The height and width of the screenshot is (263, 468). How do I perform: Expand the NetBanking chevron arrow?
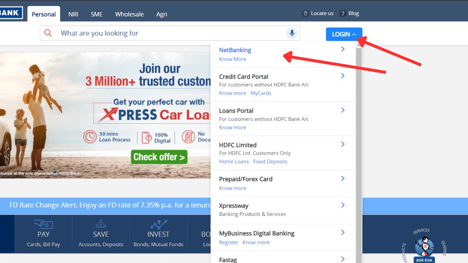click(342, 49)
